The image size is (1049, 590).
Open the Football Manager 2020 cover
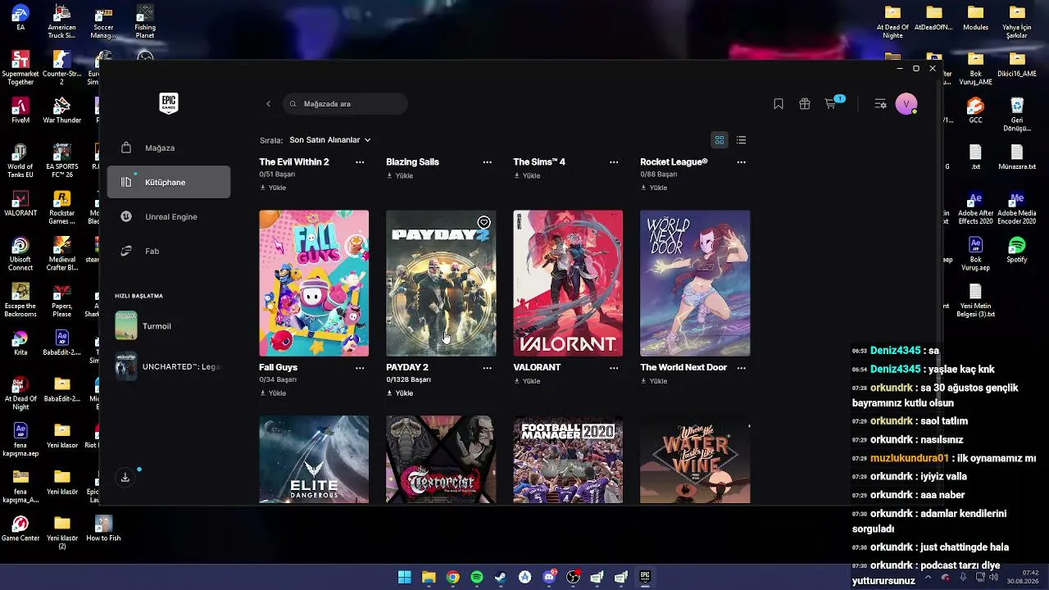coord(568,460)
